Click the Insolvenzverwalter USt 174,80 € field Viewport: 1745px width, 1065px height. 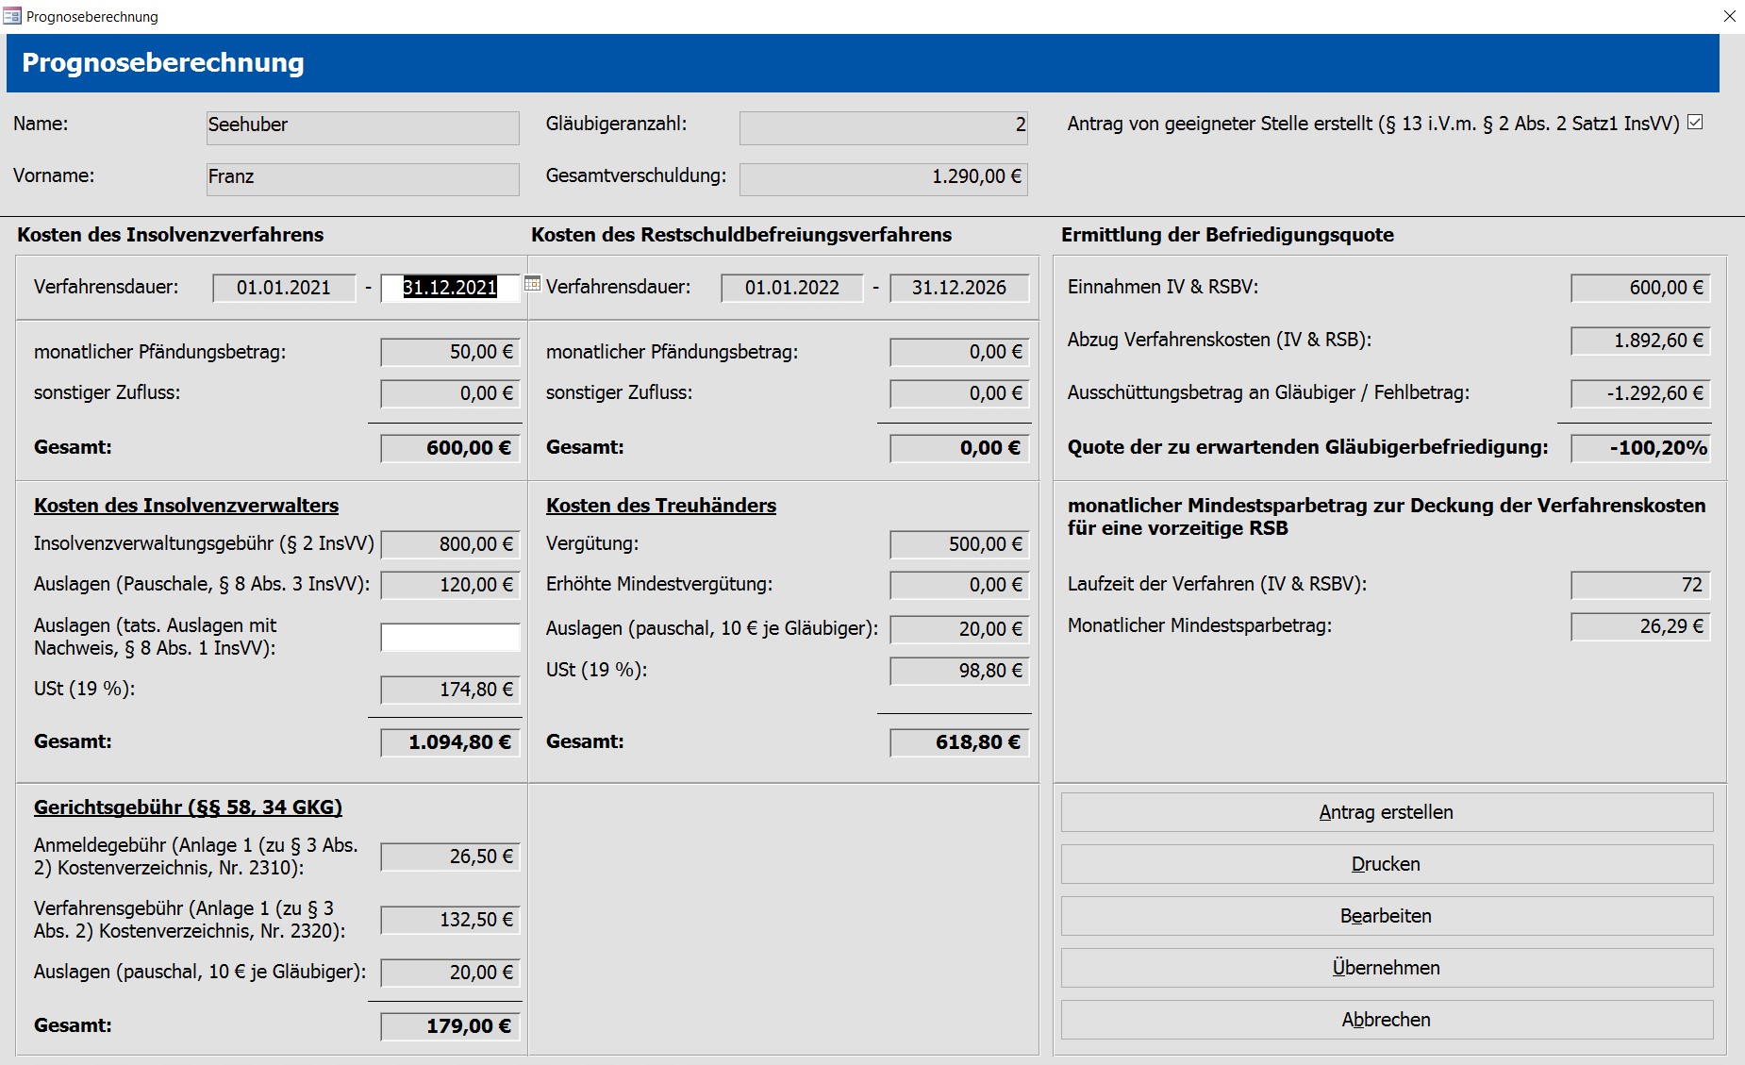[x=450, y=690]
